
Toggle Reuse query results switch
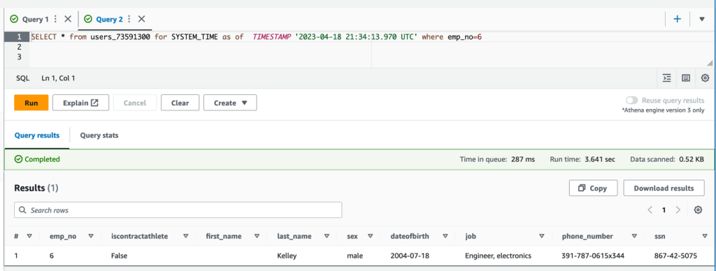(x=632, y=101)
